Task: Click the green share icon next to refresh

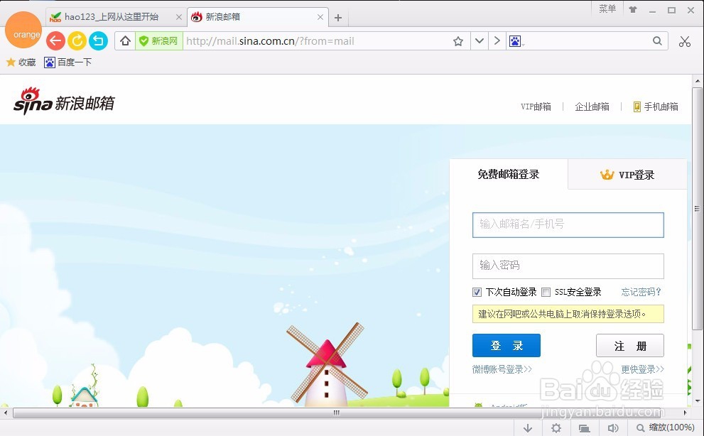Action: pos(98,40)
